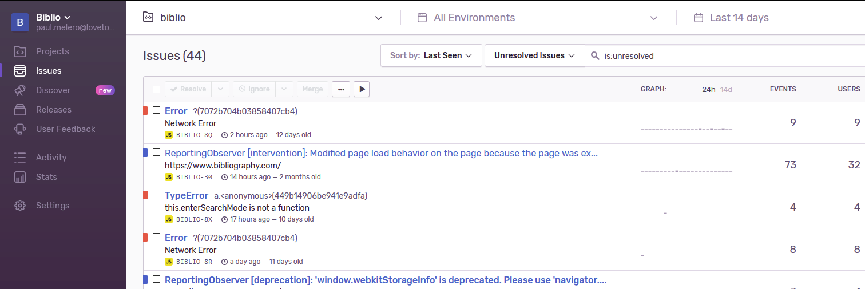Click the Releases box icon
This screenshot has width=865, height=289.
pyautogui.click(x=20, y=110)
